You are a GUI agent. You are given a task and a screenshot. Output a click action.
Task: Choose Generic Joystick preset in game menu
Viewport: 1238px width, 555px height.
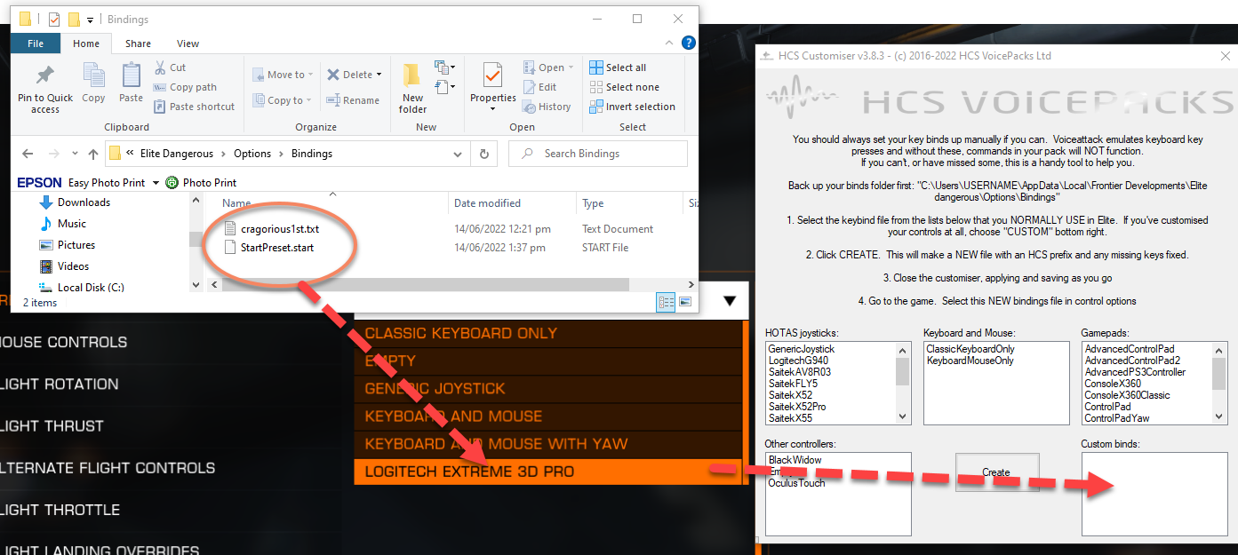point(547,389)
